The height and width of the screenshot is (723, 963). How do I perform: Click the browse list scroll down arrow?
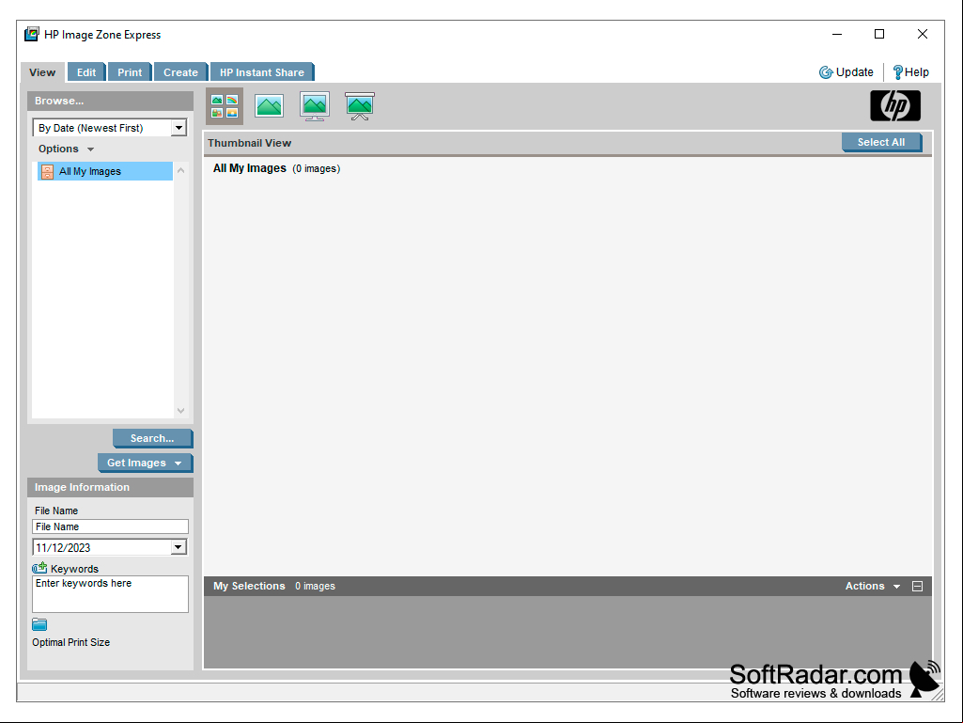tap(180, 411)
